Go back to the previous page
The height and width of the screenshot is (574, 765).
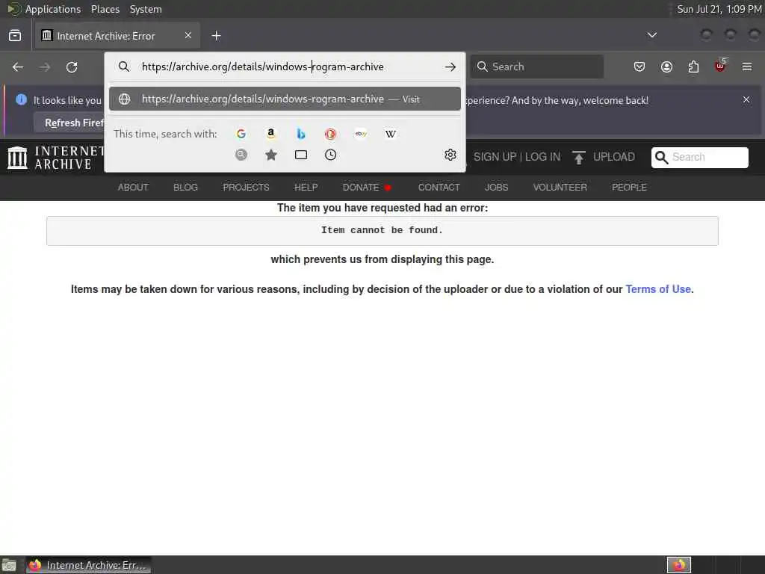(18, 67)
